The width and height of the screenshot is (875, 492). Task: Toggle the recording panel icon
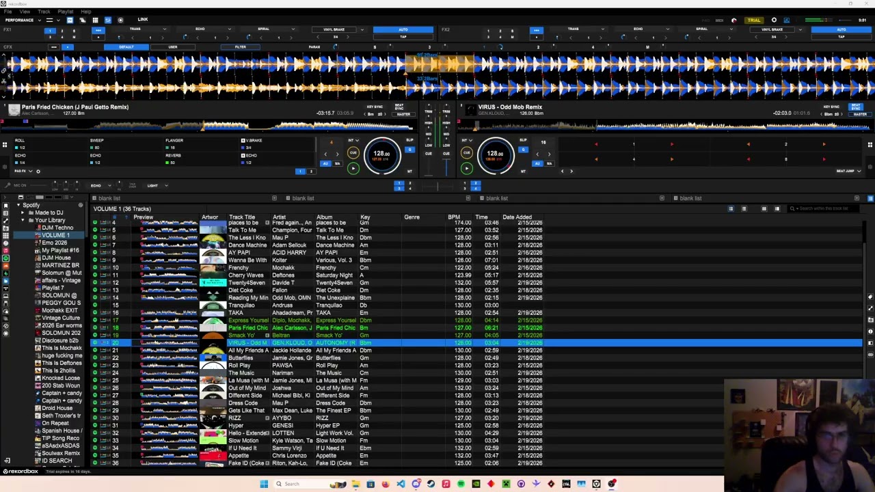[120, 20]
